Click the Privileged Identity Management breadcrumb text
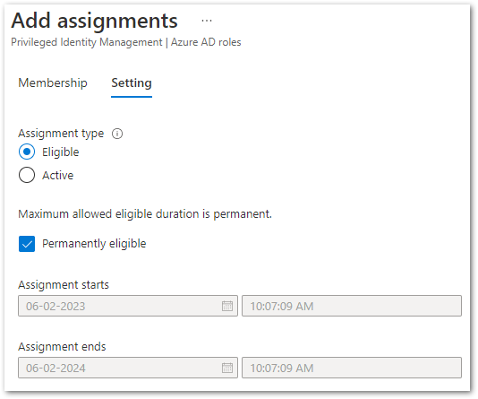478x399 pixels. [x=87, y=42]
